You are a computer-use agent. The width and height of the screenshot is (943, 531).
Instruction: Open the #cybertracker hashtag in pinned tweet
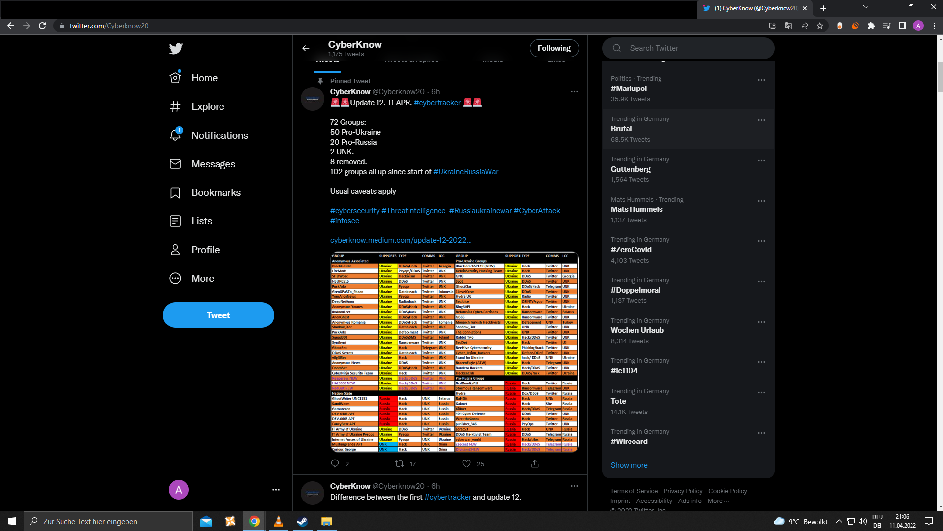point(437,103)
